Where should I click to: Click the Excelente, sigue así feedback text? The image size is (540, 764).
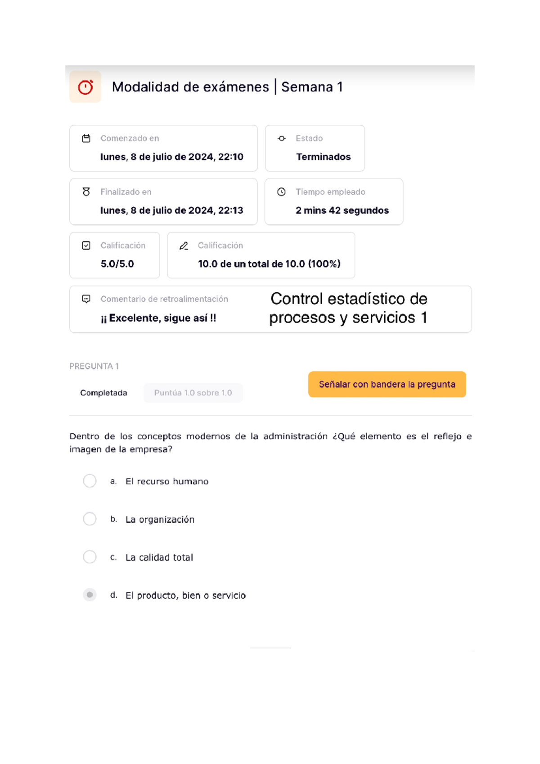[158, 318]
